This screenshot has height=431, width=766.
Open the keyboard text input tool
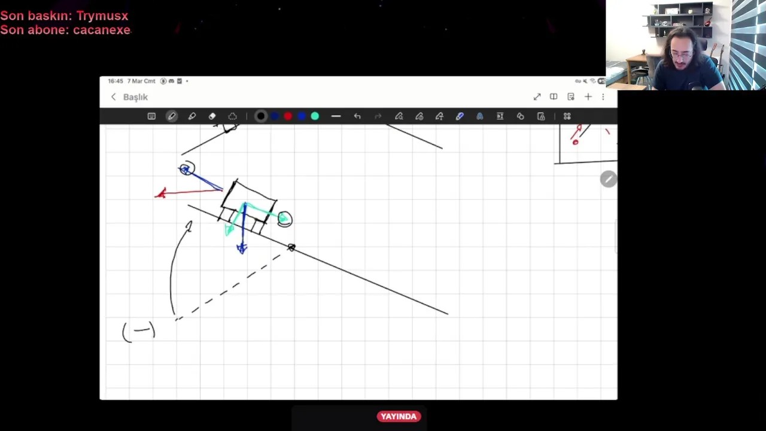coord(151,116)
